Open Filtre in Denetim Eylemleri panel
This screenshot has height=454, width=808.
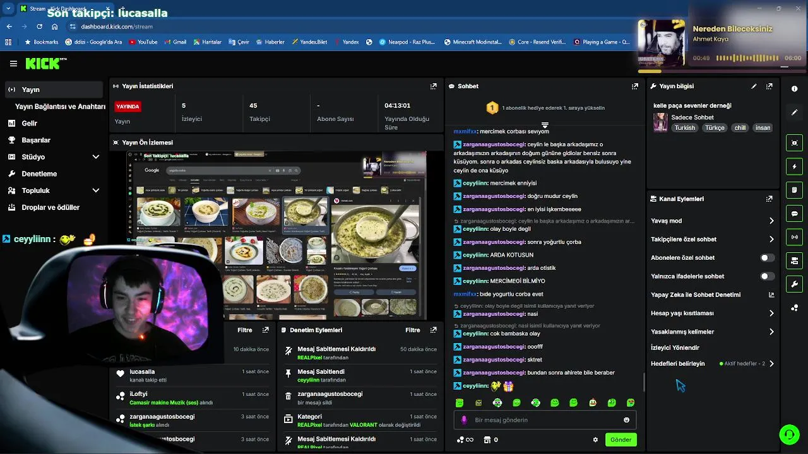(412, 330)
